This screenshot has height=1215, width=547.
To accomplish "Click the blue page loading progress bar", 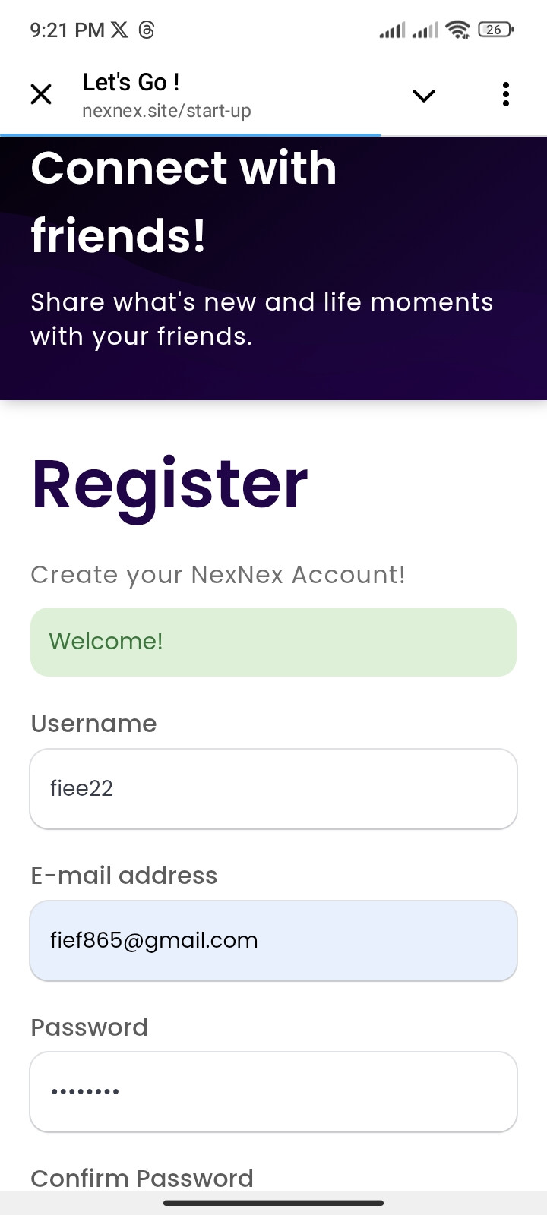I will 190,135.
